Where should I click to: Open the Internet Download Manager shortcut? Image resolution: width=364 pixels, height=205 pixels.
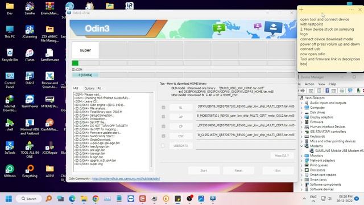click(10, 103)
